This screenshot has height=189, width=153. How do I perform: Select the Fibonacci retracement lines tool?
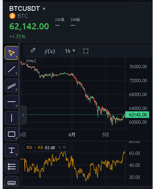(12, 167)
